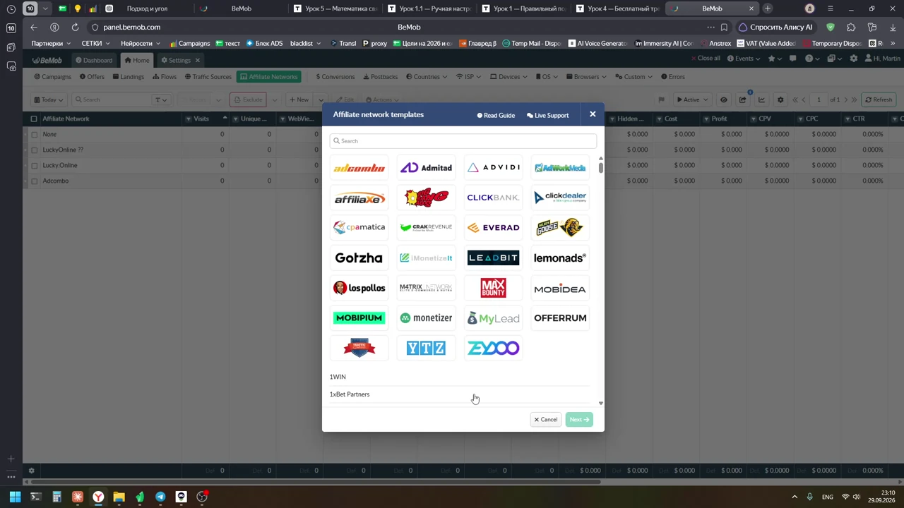This screenshot has height=508, width=904.
Task: Select the Monetizer template logo
Action: (426, 318)
